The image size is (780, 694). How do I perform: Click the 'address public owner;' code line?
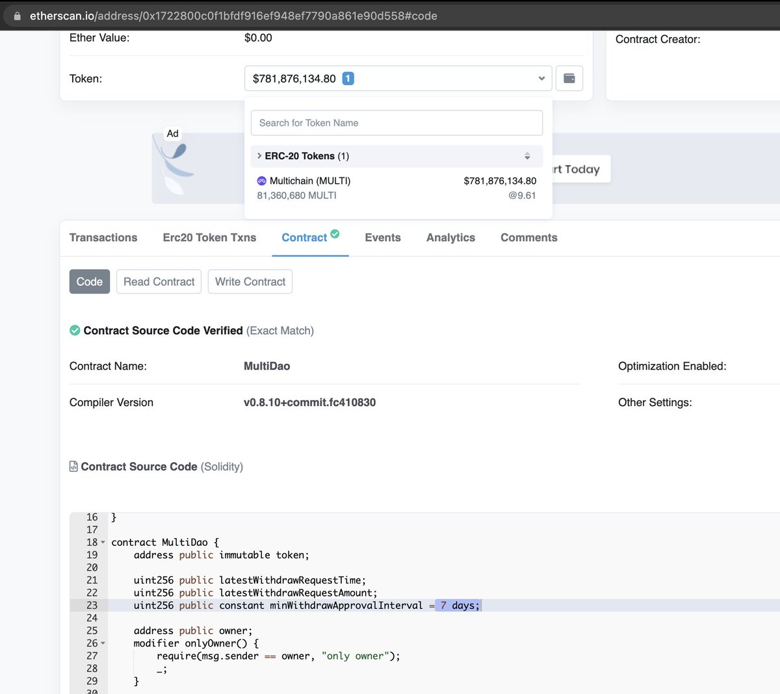coord(193,631)
